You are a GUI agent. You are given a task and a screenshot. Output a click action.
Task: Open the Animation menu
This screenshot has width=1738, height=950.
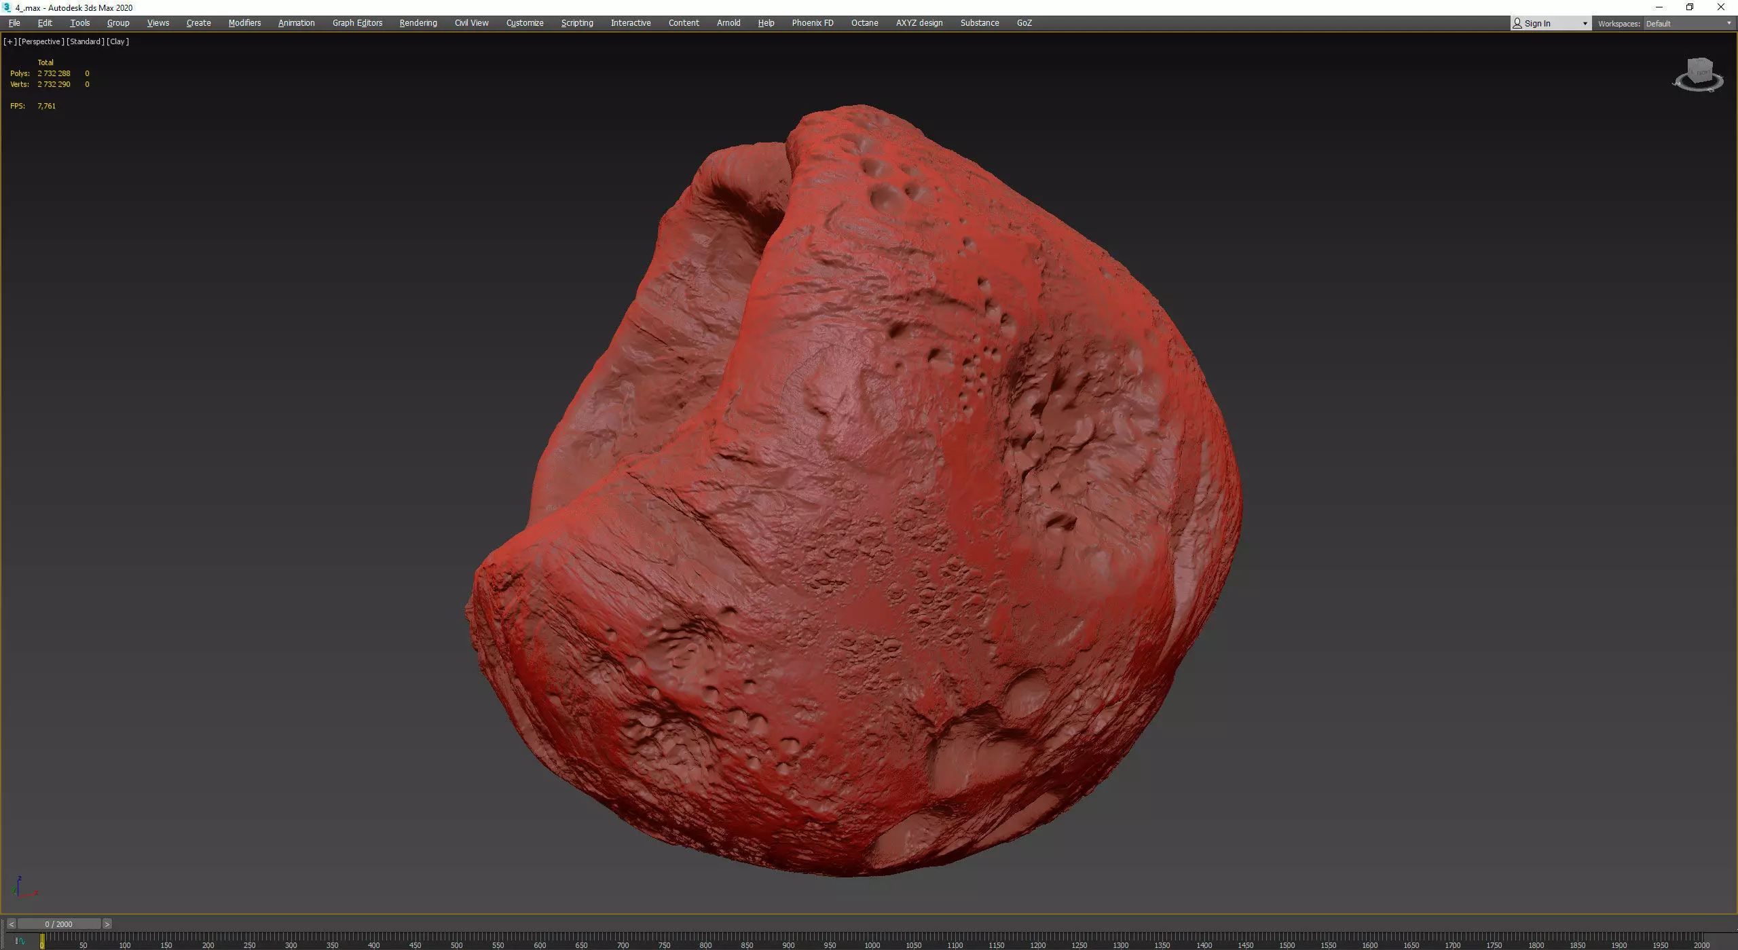click(296, 23)
